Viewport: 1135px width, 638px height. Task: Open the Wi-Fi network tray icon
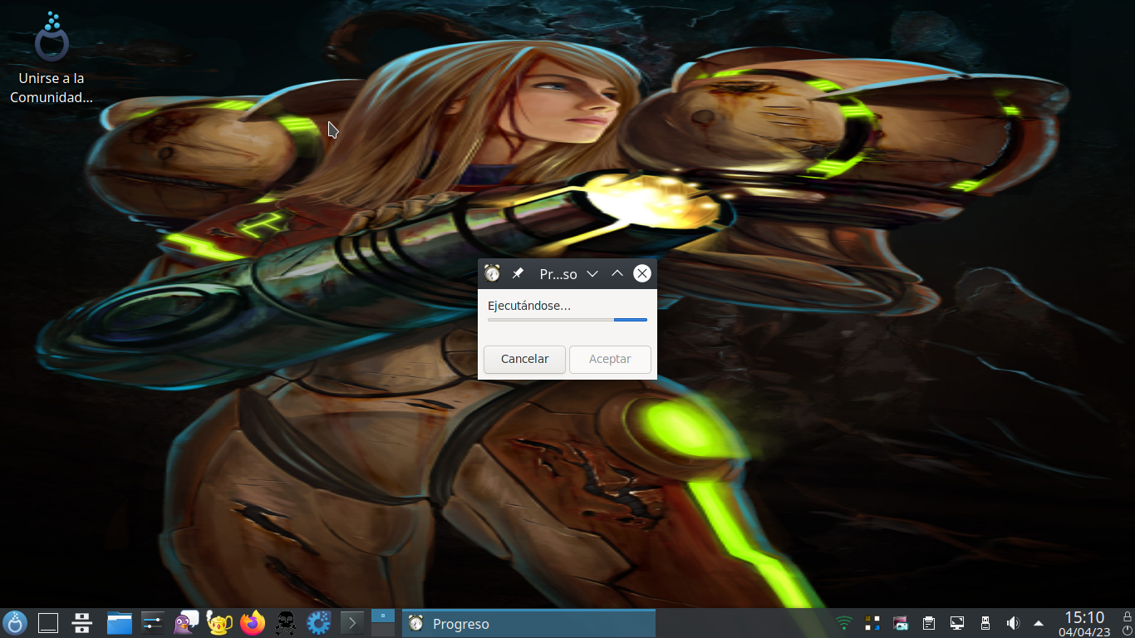pos(844,623)
